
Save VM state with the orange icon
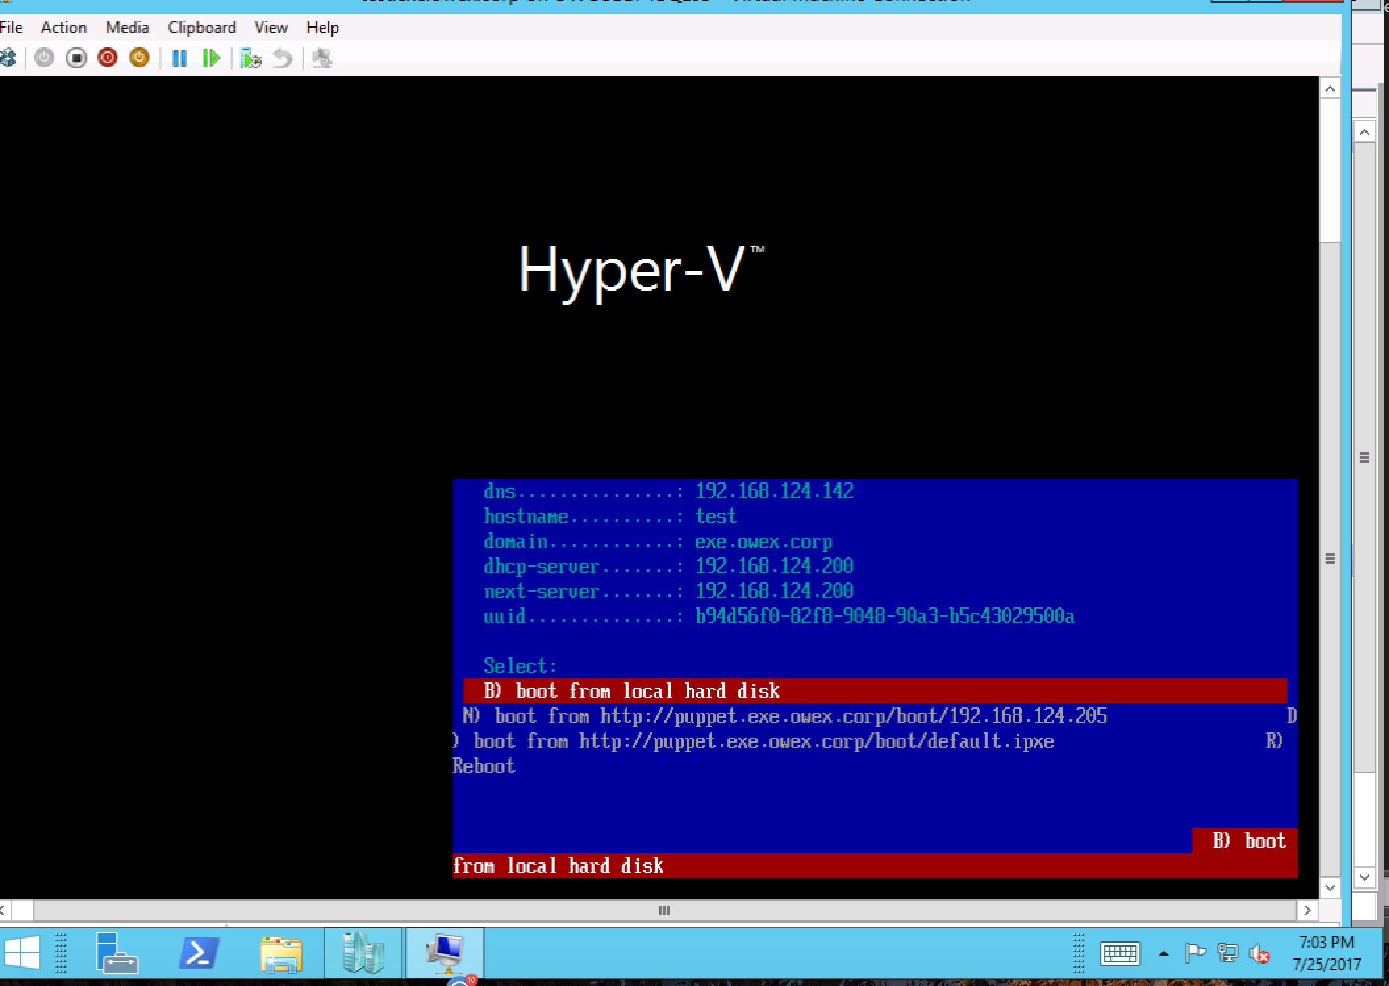coord(139,58)
